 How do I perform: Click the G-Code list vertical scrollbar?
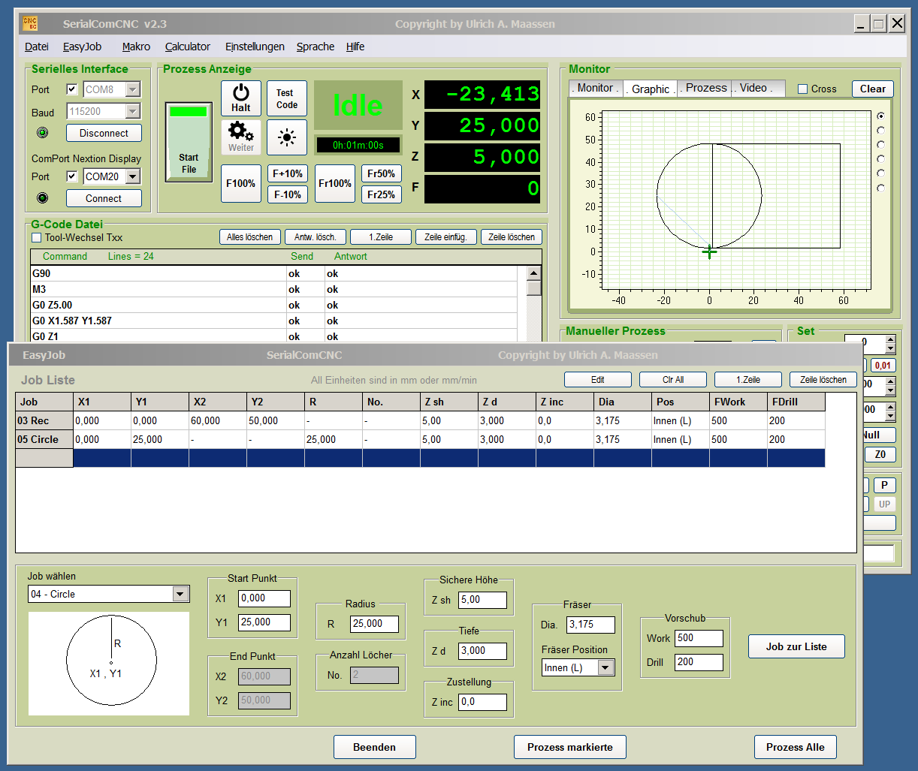click(x=533, y=308)
